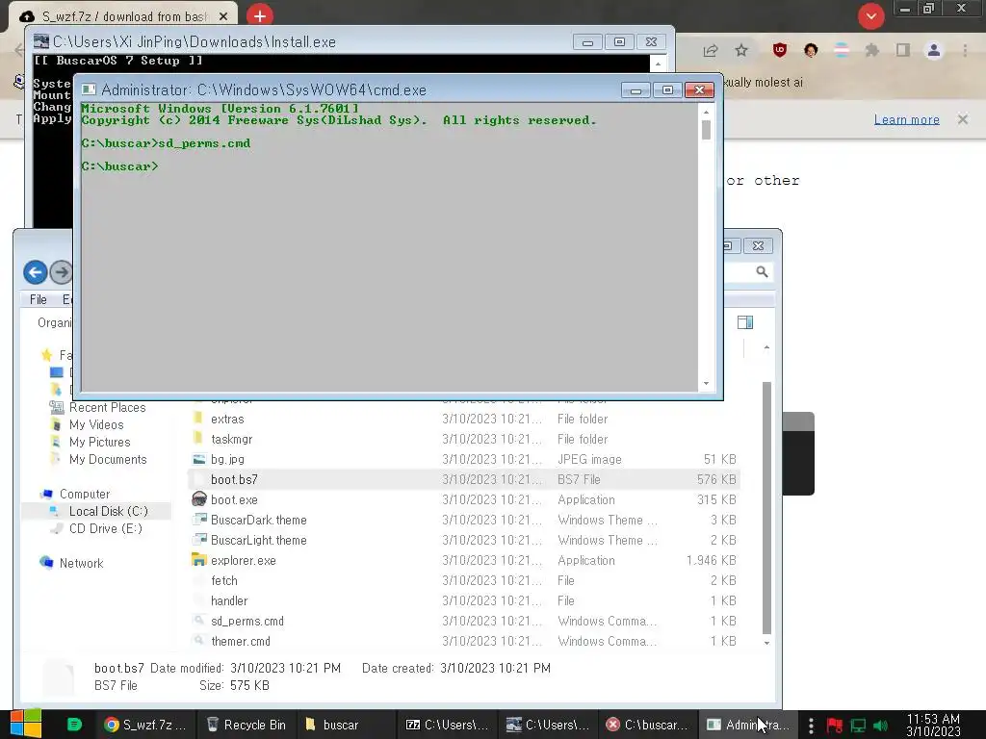Screen dimensions: 986x739
Task: Click the Windows Start button
Action: pos(25,724)
